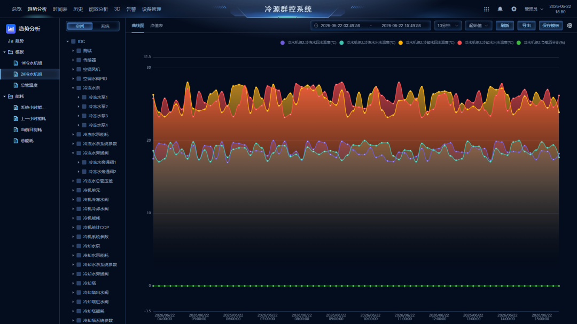Collapse the 冷冻水泵 tree node
Image resolution: width=577 pixels, height=324 pixels.
(x=73, y=88)
